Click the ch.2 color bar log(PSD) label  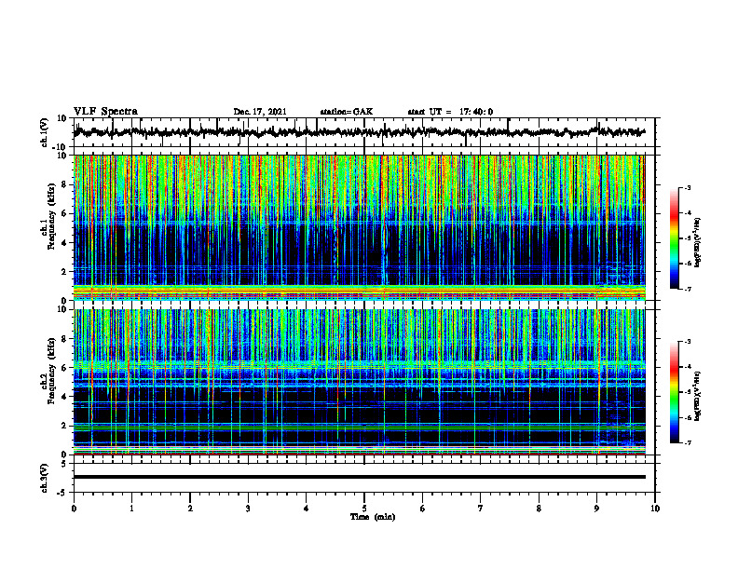pyautogui.click(x=698, y=396)
